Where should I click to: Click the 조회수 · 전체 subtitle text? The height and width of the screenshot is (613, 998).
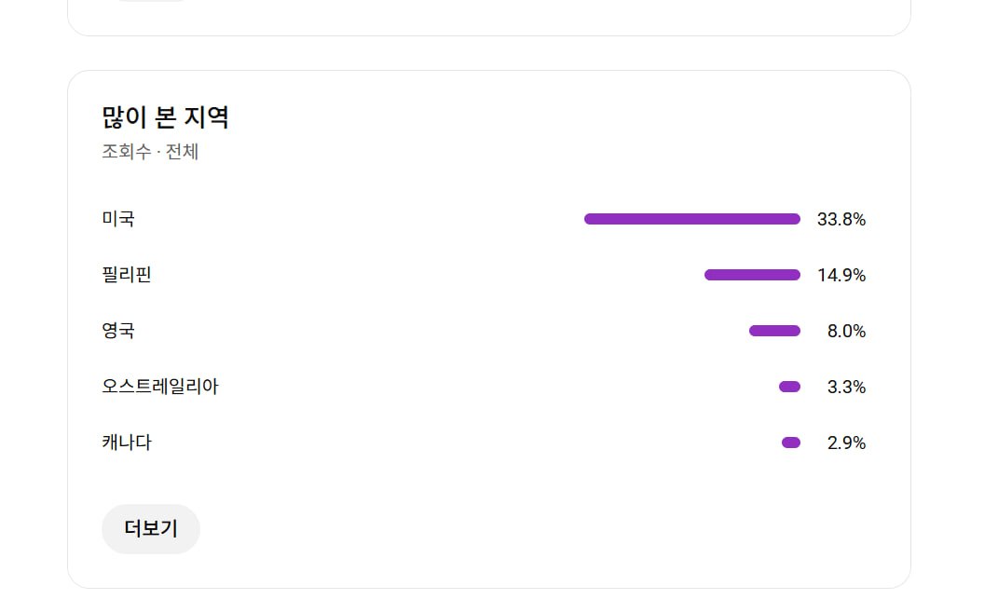coord(150,152)
